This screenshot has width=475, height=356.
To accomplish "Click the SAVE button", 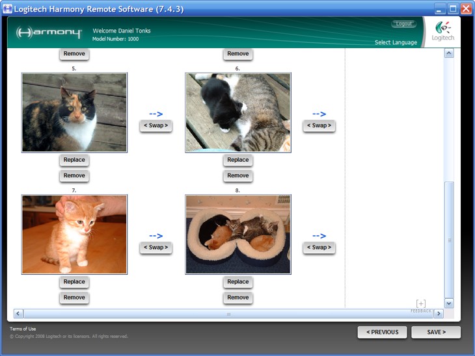I will [436, 332].
